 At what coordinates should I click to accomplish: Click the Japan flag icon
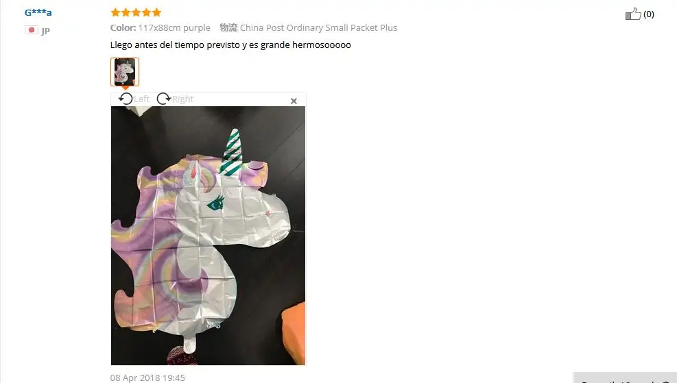31,29
